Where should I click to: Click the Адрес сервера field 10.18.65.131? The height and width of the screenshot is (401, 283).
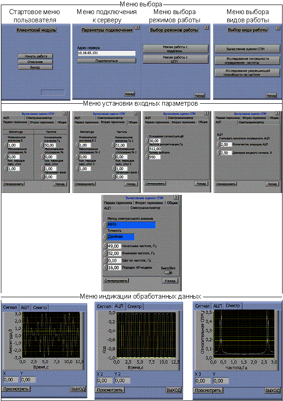coord(106,53)
